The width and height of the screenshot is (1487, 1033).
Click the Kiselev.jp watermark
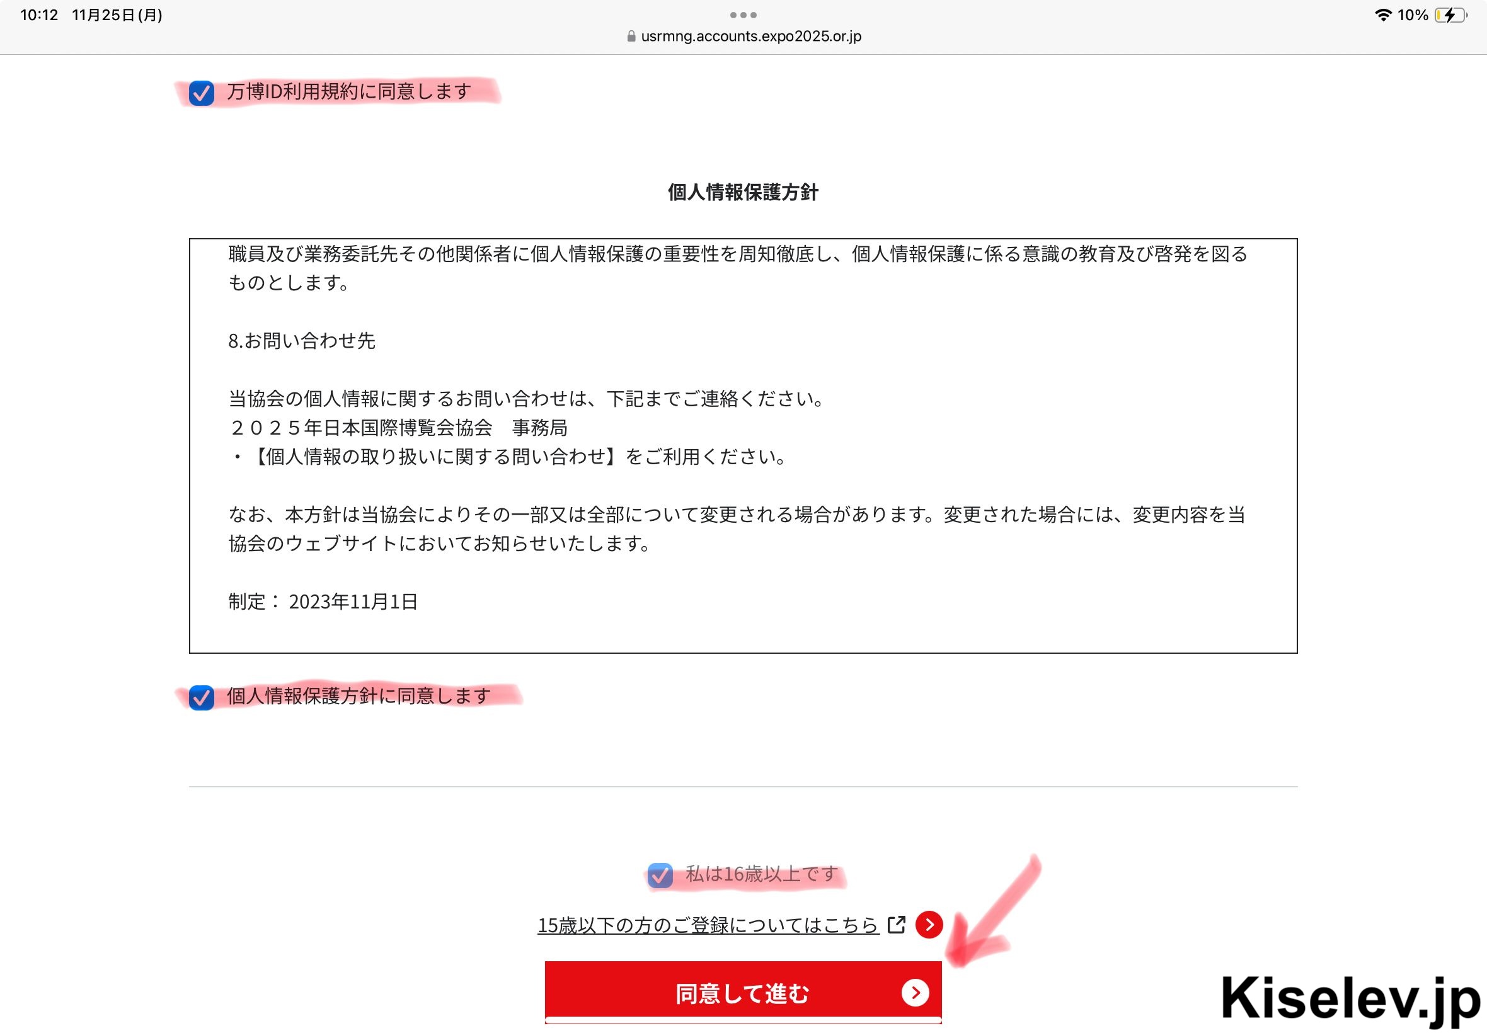click(x=1350, y=999)
